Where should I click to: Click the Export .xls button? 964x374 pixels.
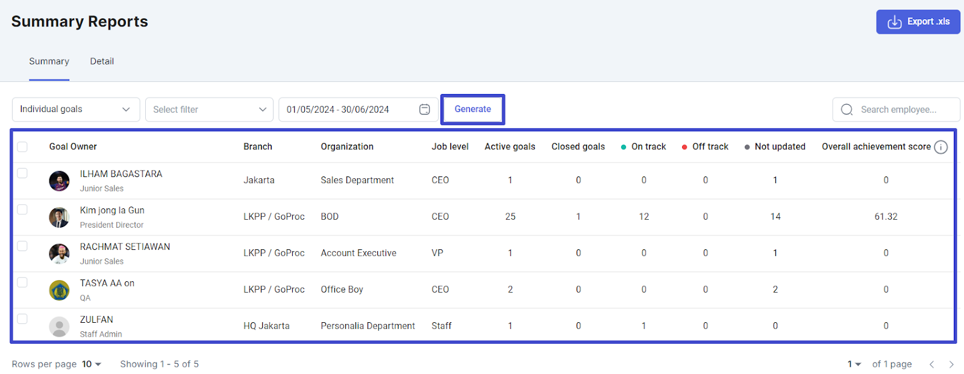tap(918, 22)
